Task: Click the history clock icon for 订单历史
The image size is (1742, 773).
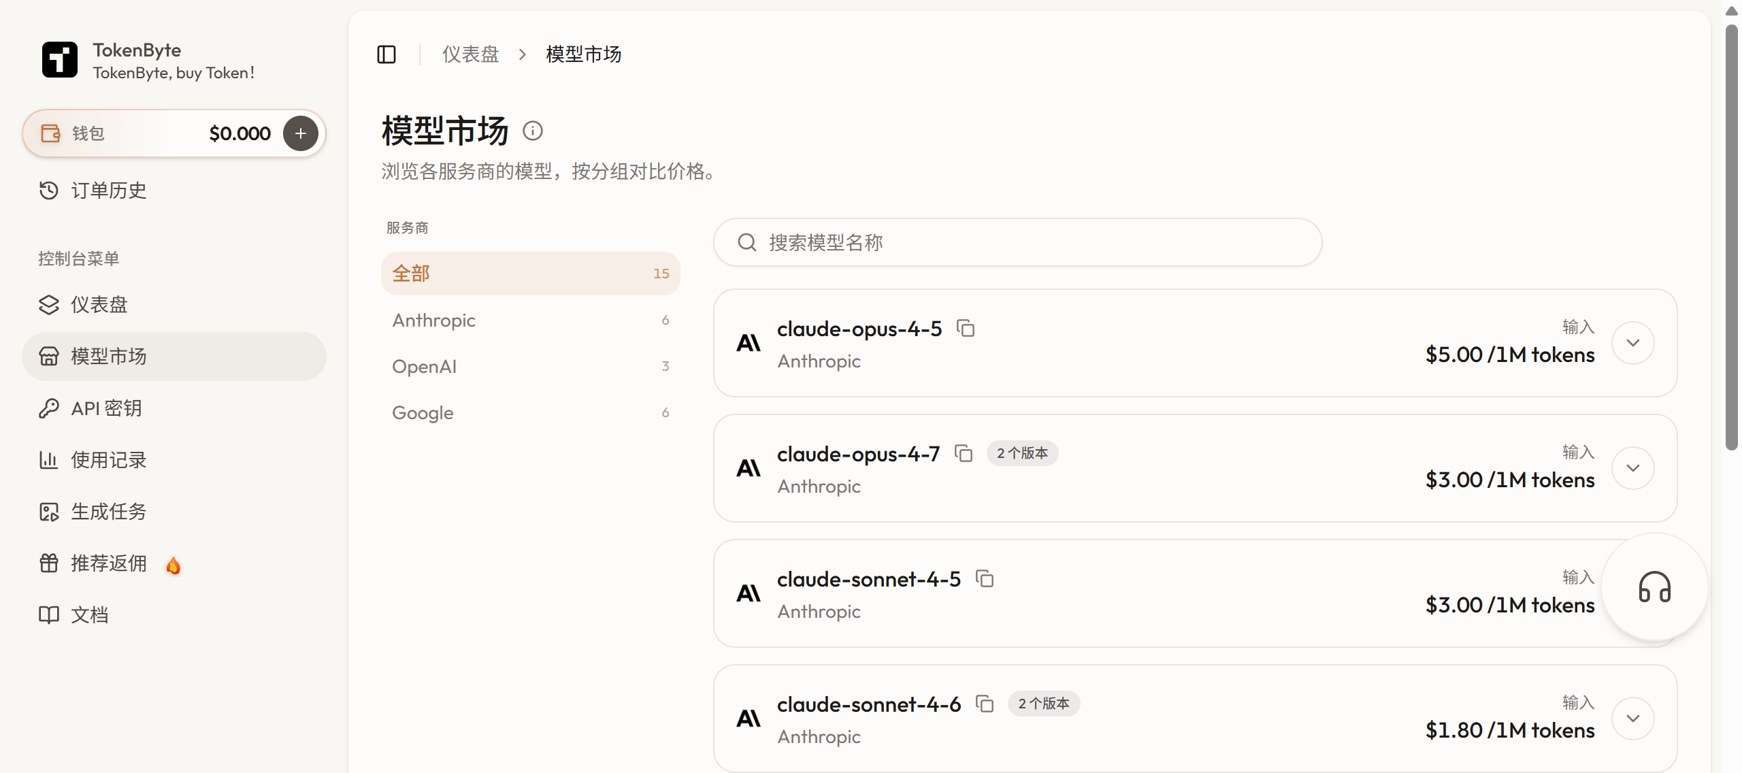Action: click(x=49, y=191)
